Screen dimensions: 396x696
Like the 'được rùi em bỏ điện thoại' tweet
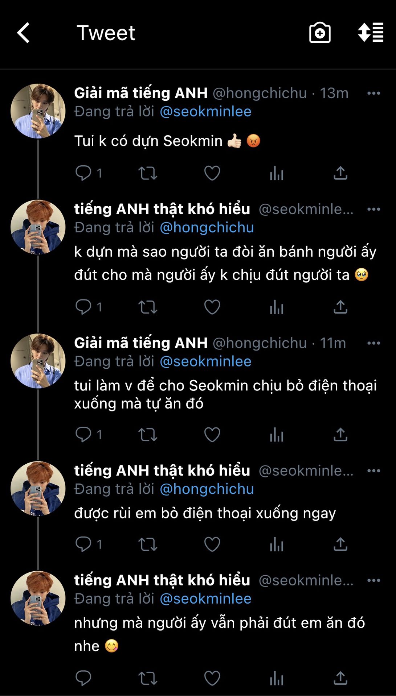tap(212, 544)
